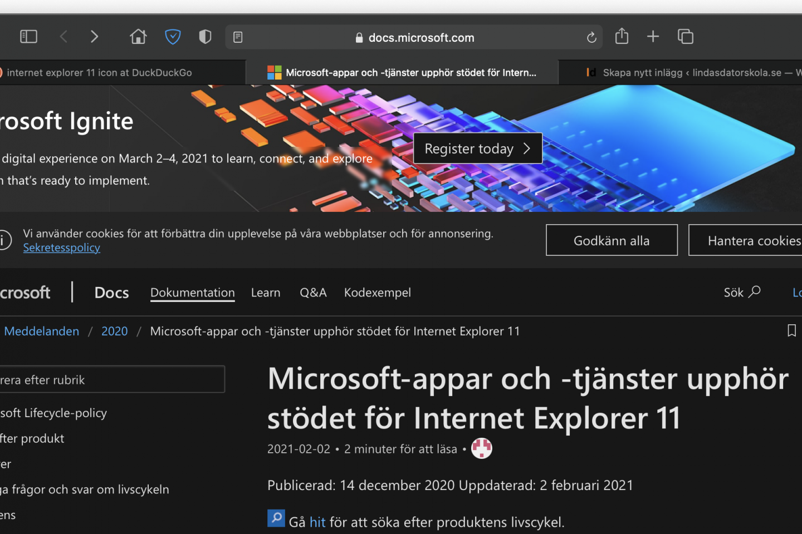Accept cookies with Godkänn alla

(612, 240)
